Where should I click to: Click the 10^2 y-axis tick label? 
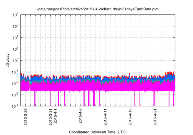click(x=15, y=38)
